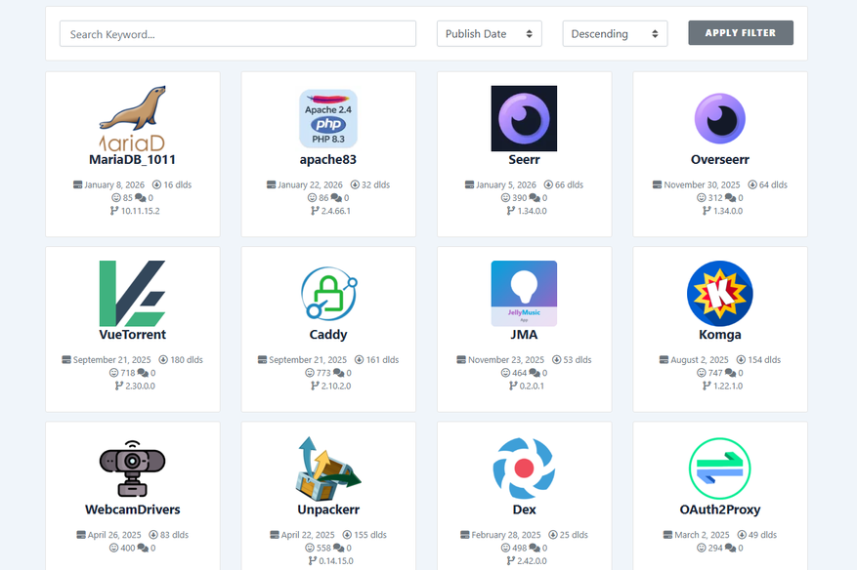Open the VueTorrent title link
857x570 pixels.
point(132,334)
